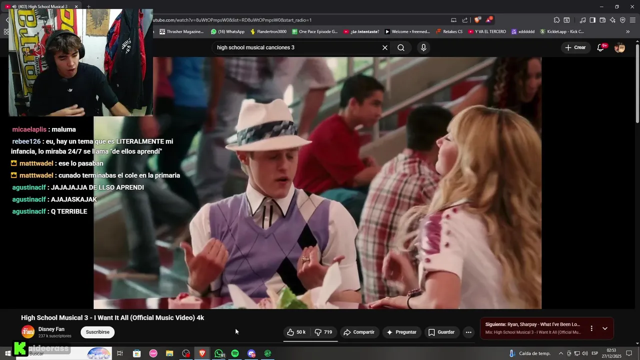Toggle the browser sidebar panel

[x=592, y=20]
